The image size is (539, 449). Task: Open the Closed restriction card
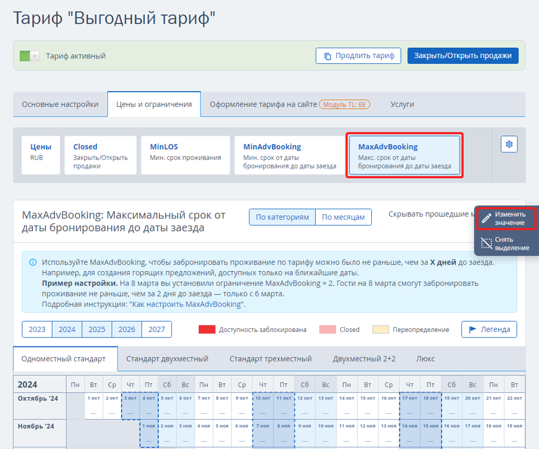point(100,155)
